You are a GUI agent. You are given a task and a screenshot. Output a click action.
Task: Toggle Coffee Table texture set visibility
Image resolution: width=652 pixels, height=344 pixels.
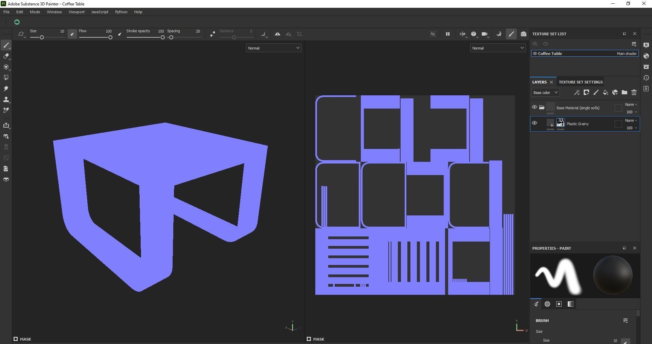tap(535, 54)
